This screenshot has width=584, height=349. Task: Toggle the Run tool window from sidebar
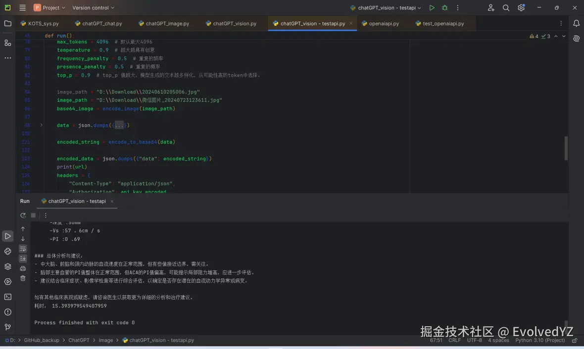(7, 236)
